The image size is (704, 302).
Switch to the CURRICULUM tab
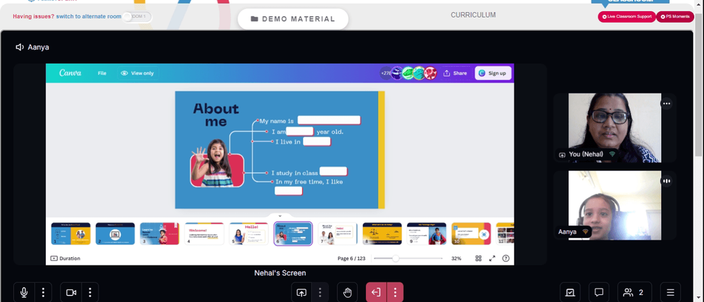pyautogui.click(x=473, y=15)
